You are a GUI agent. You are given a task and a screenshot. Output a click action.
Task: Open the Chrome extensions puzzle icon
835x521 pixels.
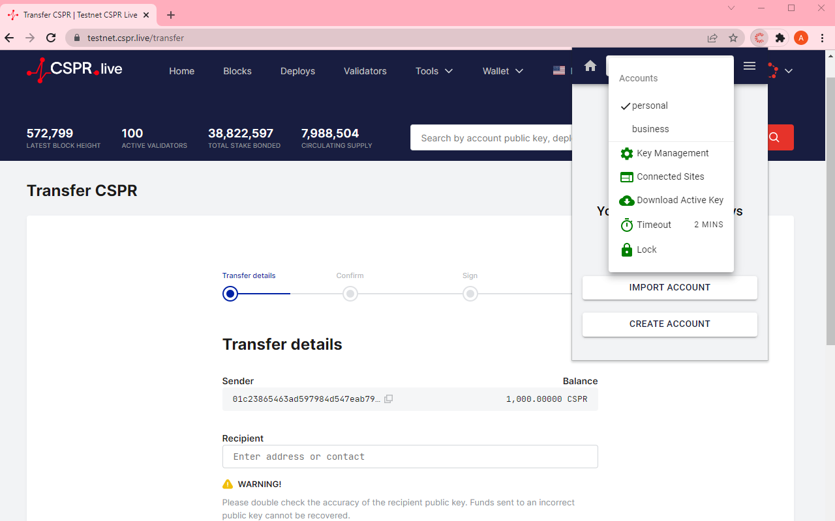pyautogui.click(x=780, y=38)
